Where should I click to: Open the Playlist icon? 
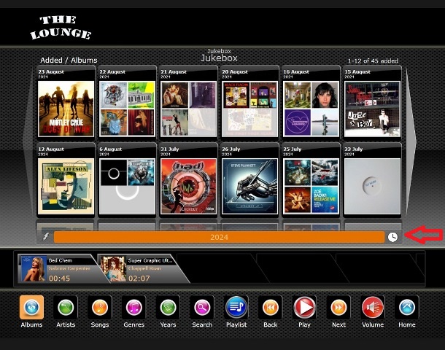(236, 308)
